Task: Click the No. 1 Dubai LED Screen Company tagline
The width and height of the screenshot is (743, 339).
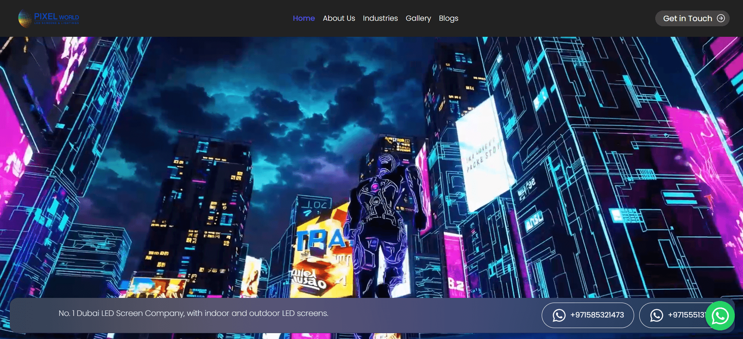Action: point(193,314)
